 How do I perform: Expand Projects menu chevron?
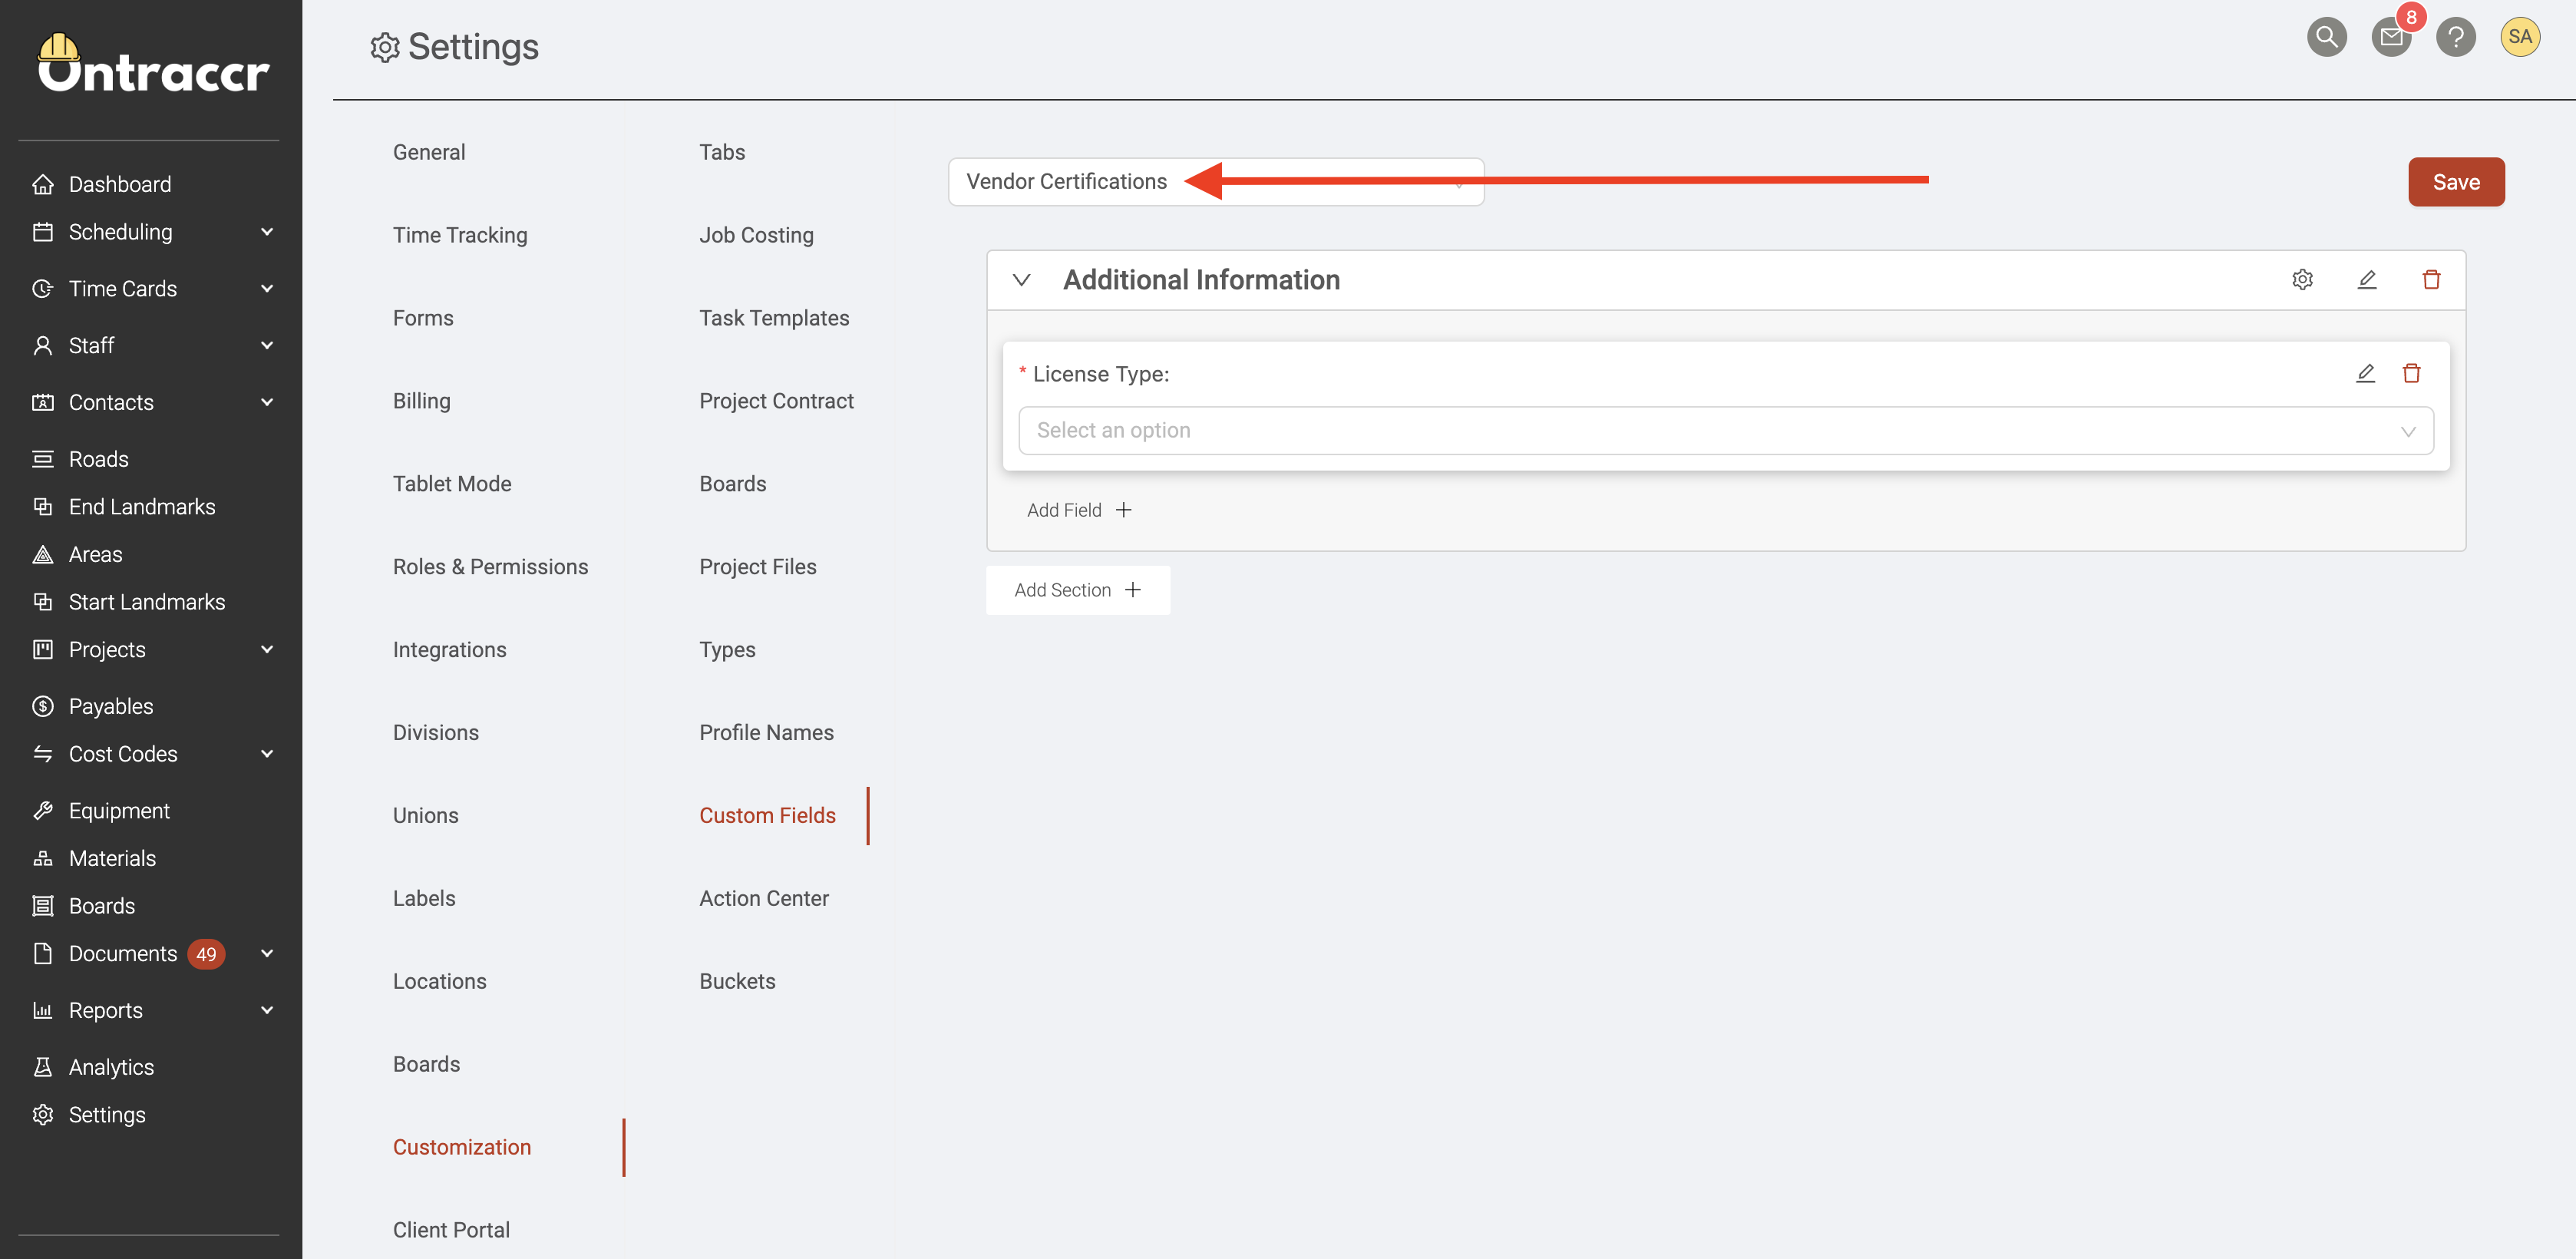[x=267, y=649]
